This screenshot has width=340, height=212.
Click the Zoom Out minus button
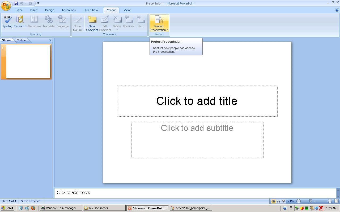[299, 201]
